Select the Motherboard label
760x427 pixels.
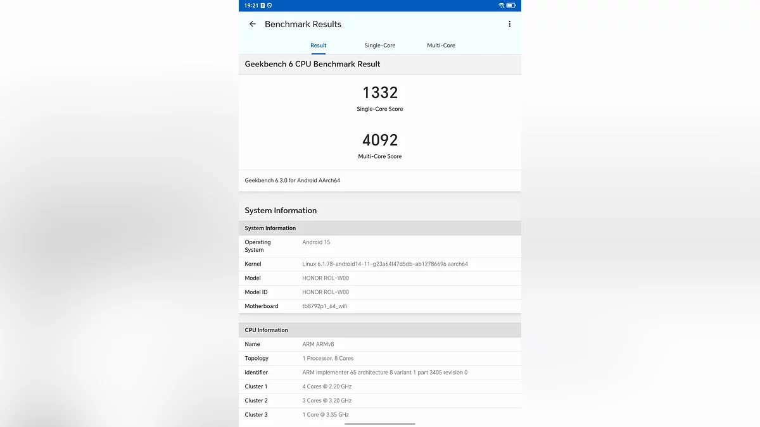tap(262, 306)
